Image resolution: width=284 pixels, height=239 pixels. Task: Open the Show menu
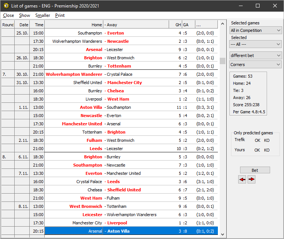click(24, 15)
